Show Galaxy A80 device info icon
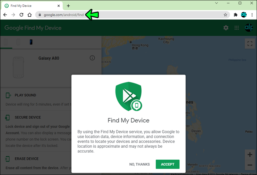This screenshot has height=175, width=257. tap(92, 58)
